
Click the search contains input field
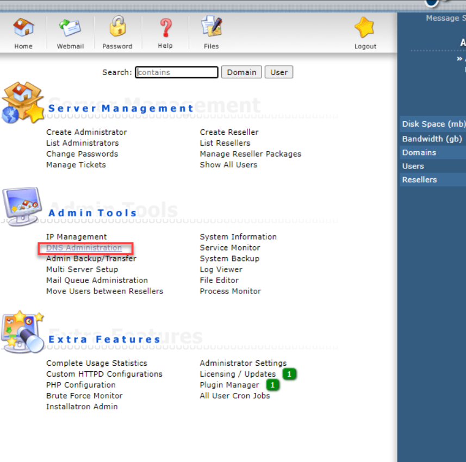coord(177,72)
